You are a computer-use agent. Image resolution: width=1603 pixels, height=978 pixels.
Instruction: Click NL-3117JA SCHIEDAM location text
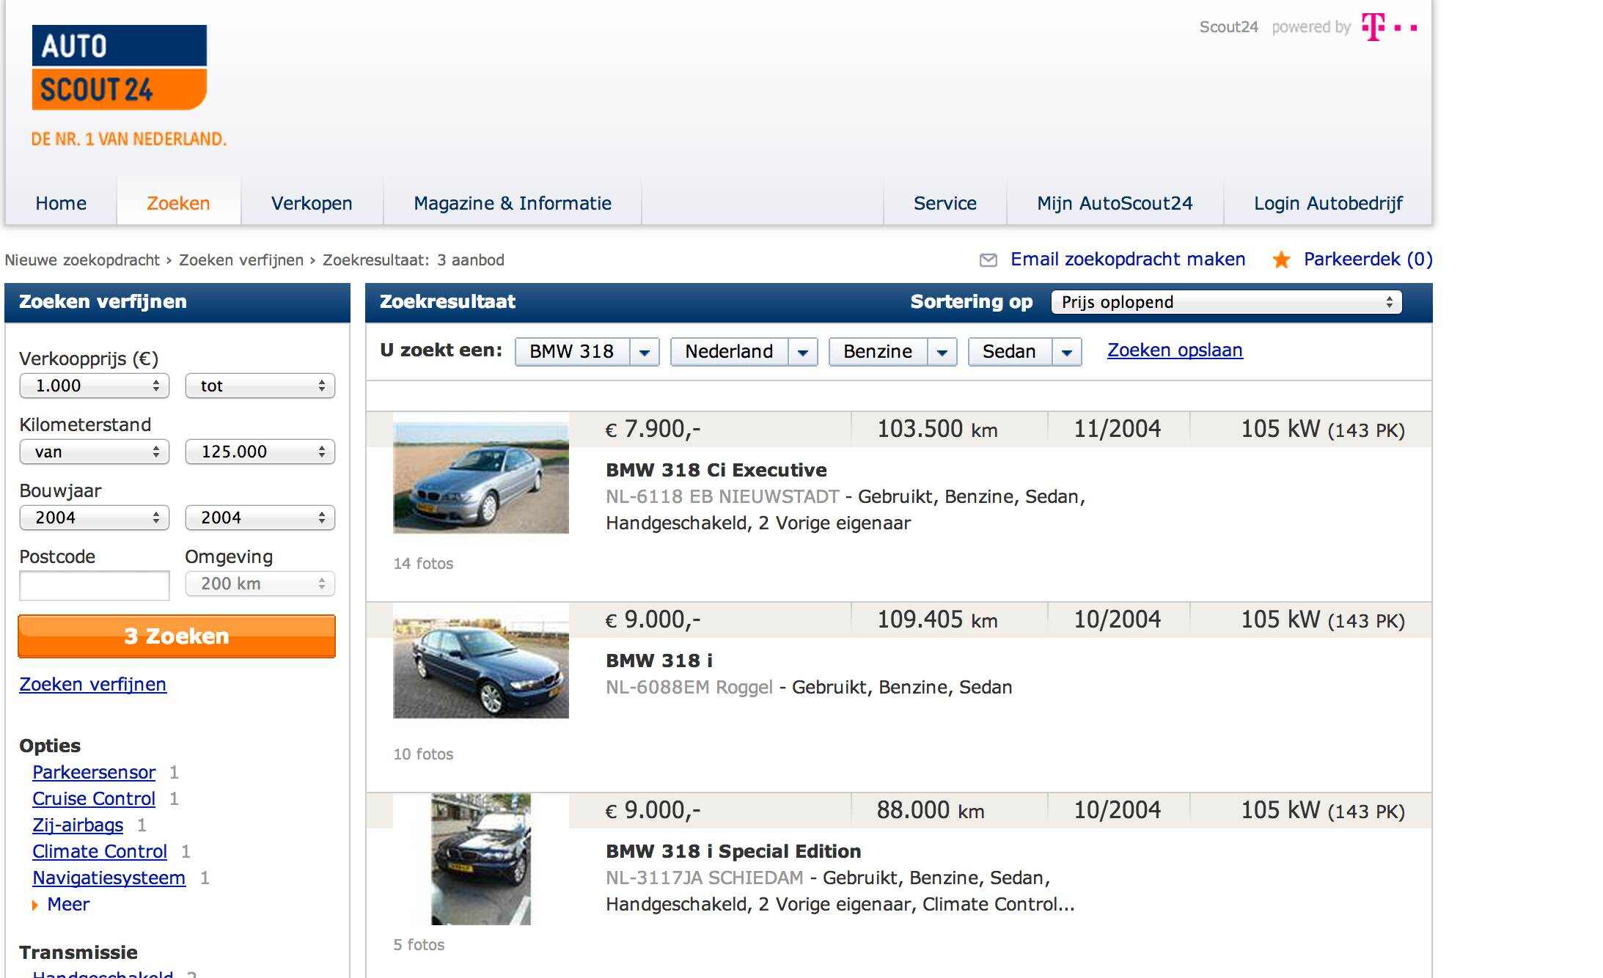[x=705, y=878]
